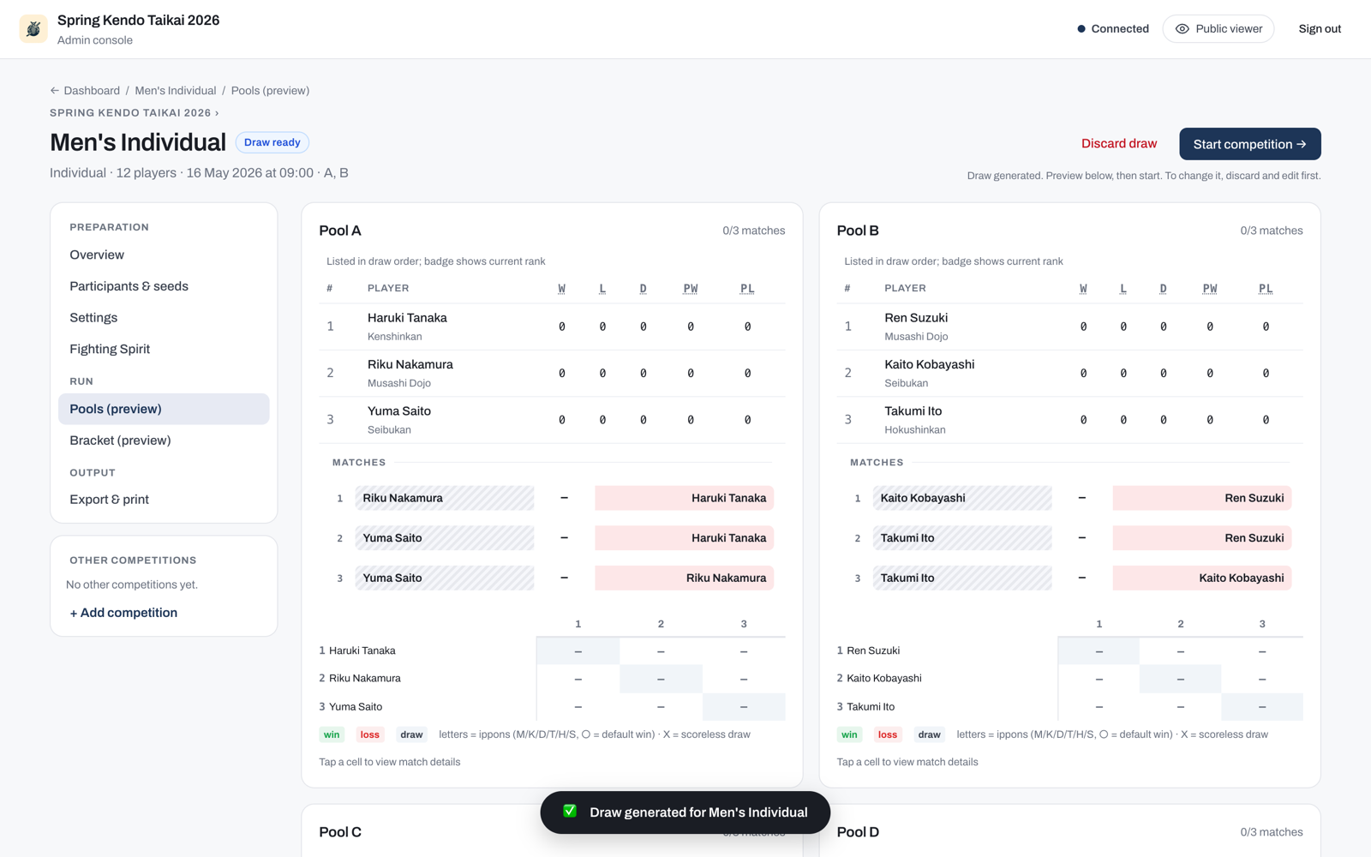Sign out of the admin console

1320,29
